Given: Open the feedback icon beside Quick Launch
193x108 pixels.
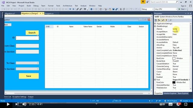Looking at the screenshot, I should [x=147, y=2].
